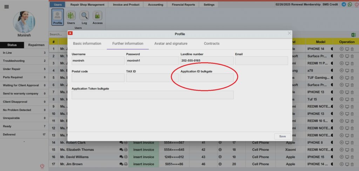Open the Log magnifier icon
This screenshot has height=171, width=359.
point(84,17)
